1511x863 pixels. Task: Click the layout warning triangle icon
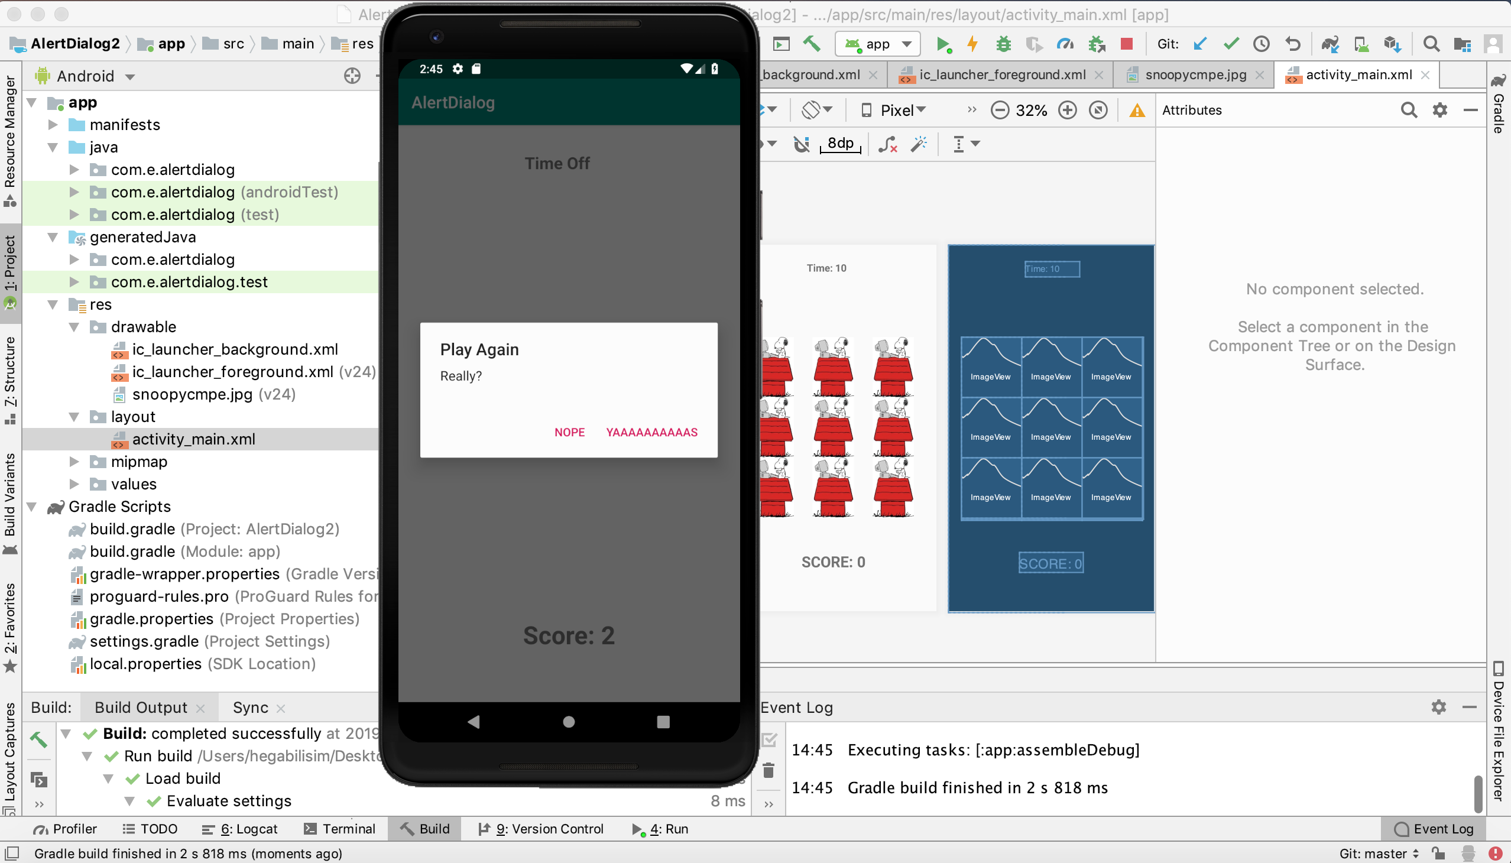point(1137,111)
